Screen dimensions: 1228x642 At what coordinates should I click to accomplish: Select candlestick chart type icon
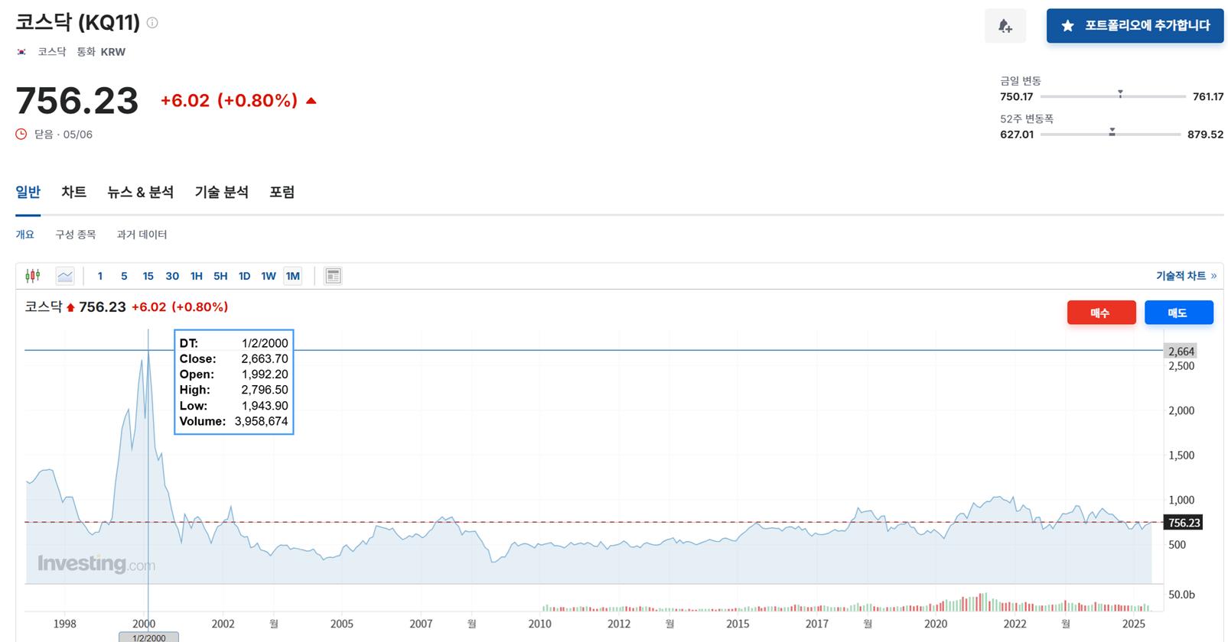pyautogui.click(x=33, y=276)
